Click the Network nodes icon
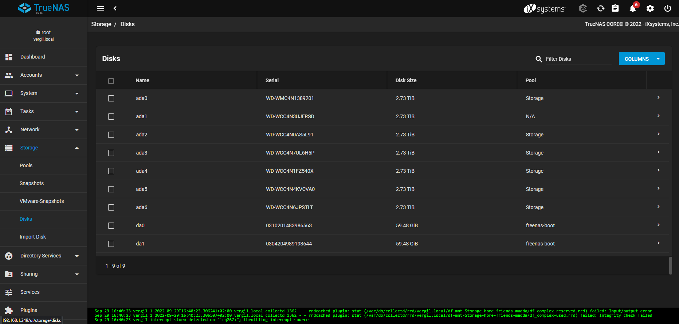This screenshot has height=324, width=679. [x=9, y=130]
